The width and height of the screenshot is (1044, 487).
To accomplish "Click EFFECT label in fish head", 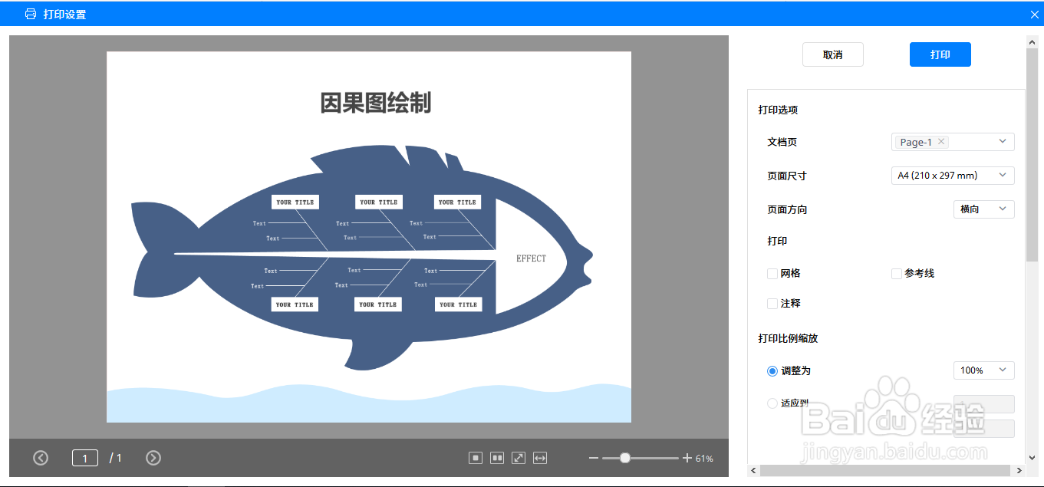I will point(531,258).
